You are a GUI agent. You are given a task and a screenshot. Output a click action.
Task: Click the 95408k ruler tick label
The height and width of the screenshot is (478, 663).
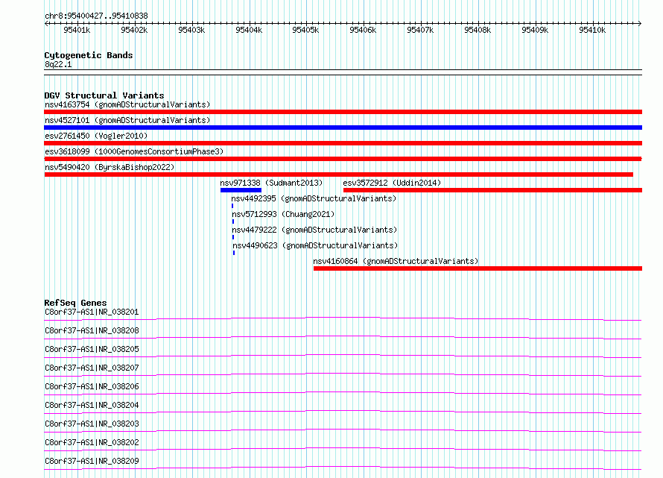478,30
